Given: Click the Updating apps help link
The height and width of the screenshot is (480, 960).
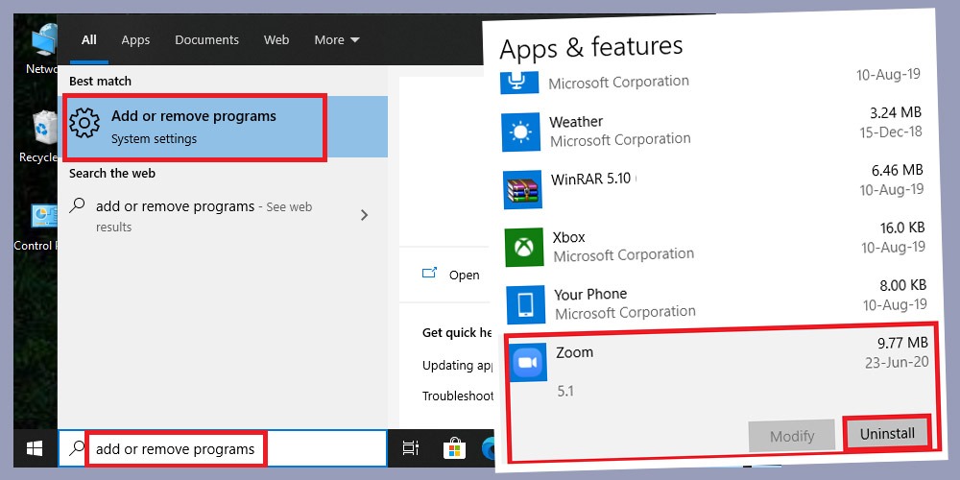Looking at the screenshot, I should 457,366.
